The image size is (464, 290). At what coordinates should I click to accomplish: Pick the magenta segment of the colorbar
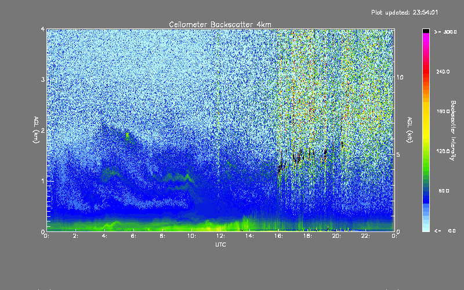(x=426, y=37)
